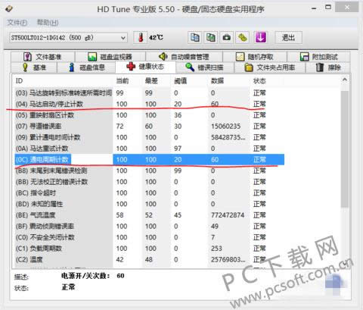Switch to the 错误扫描 tab
The height and width of the screenshot is (310, 363).
[205, 67]
